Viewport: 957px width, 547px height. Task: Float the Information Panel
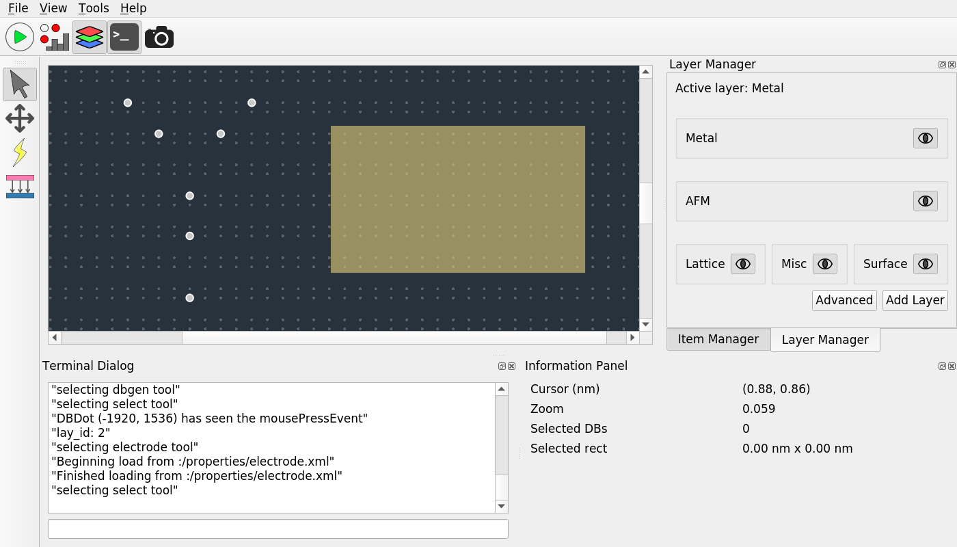pyautogui.click(x=942, y=366)
